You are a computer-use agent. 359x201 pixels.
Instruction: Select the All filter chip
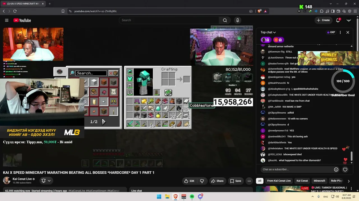coord(260,181)
